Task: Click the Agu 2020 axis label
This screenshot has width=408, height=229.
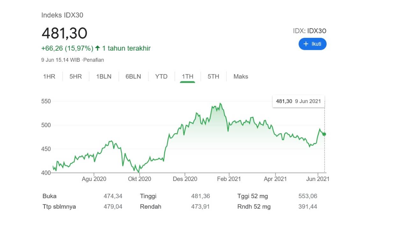Action: [x=94, y=179]
